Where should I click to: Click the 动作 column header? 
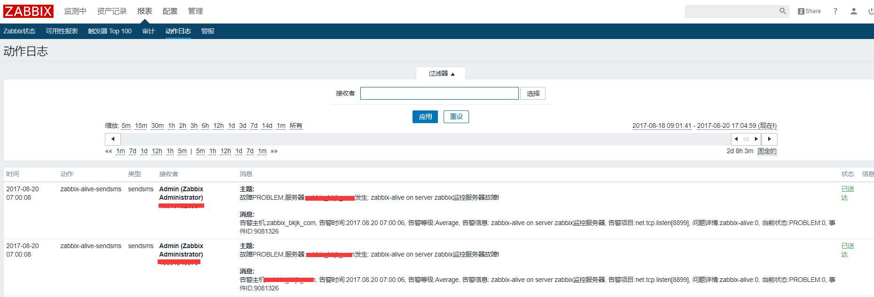[x=67, y=174]
